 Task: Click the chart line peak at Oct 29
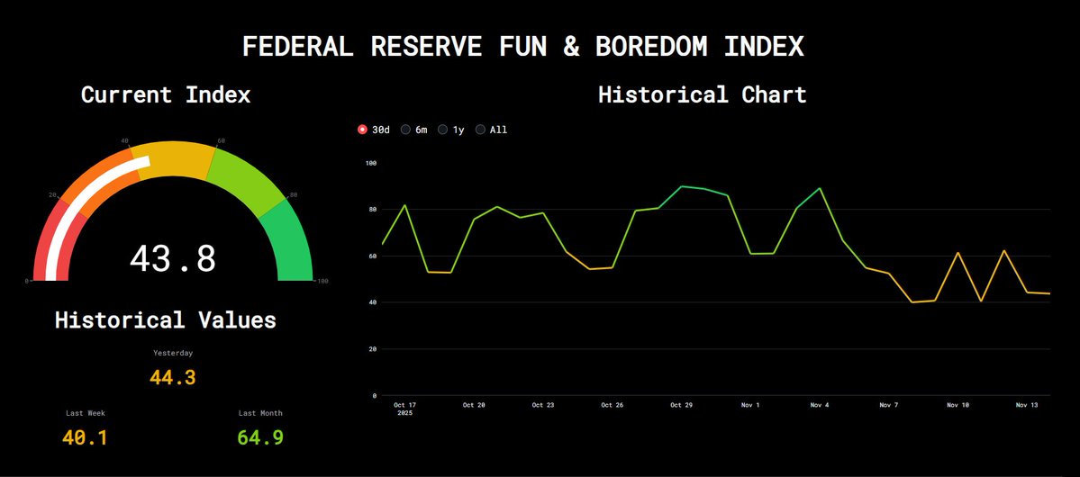click(681, 185)
